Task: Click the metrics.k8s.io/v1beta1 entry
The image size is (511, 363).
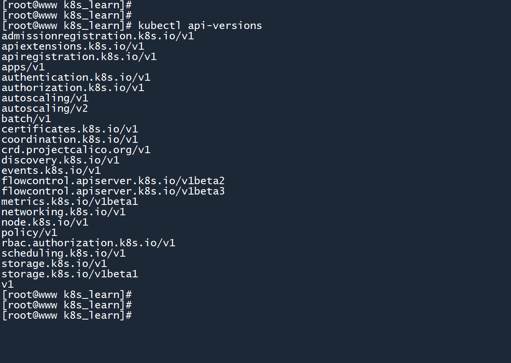Action: point(70,202)
